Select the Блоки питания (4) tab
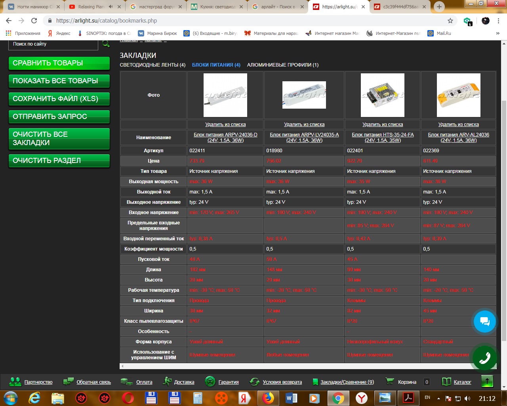 point(216,65)
